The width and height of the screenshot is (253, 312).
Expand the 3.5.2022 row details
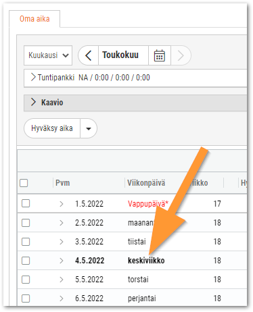62,242
